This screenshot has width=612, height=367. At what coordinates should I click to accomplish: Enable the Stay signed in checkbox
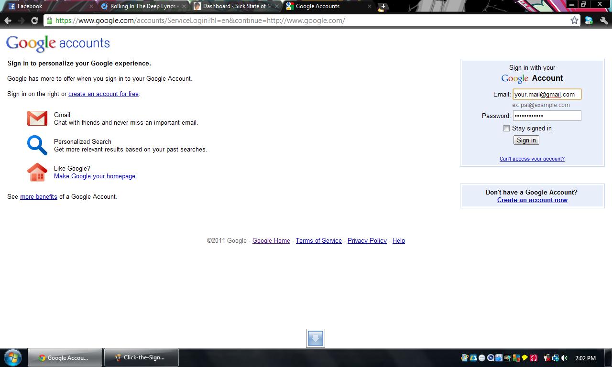pos(506,128)
